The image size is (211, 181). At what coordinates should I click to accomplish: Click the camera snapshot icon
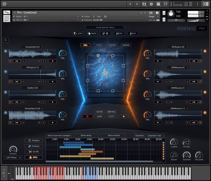tap(151, 13)
